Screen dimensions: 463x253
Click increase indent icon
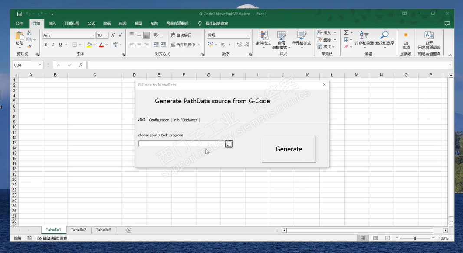(x=163, y=45)
